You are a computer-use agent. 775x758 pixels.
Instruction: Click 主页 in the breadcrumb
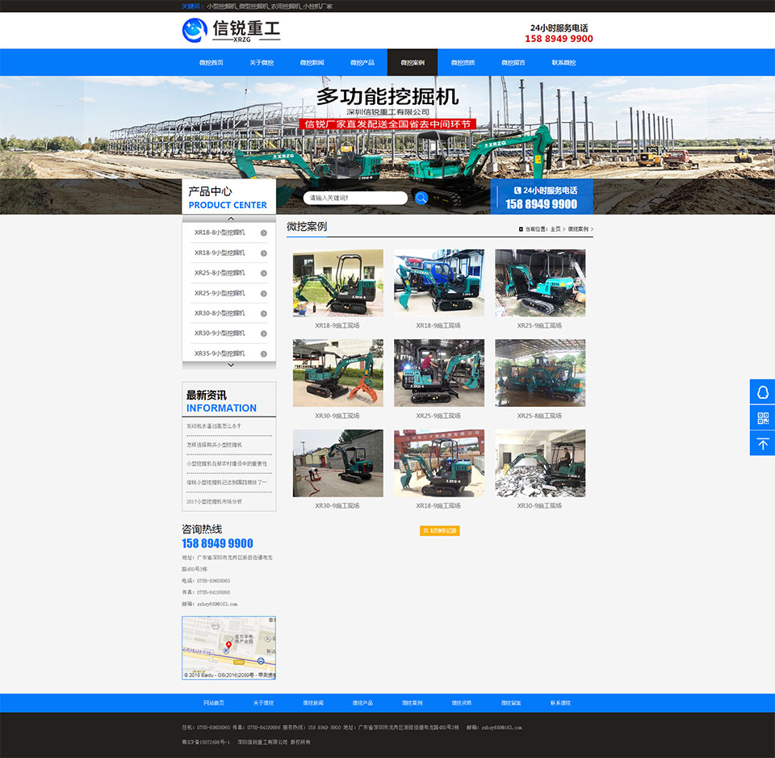coord(555,229)
